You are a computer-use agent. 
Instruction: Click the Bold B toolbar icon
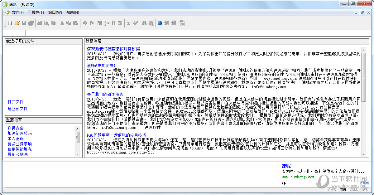[113, 23]
